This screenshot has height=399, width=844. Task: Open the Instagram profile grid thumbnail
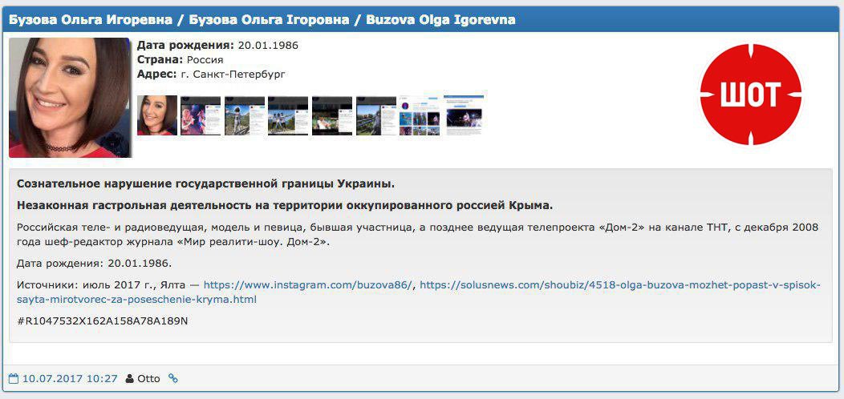[420, 115]
